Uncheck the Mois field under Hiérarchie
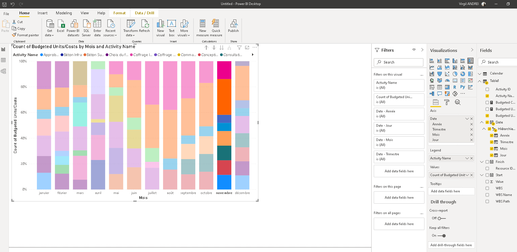 pyautogui.click(x=492, y=148)
